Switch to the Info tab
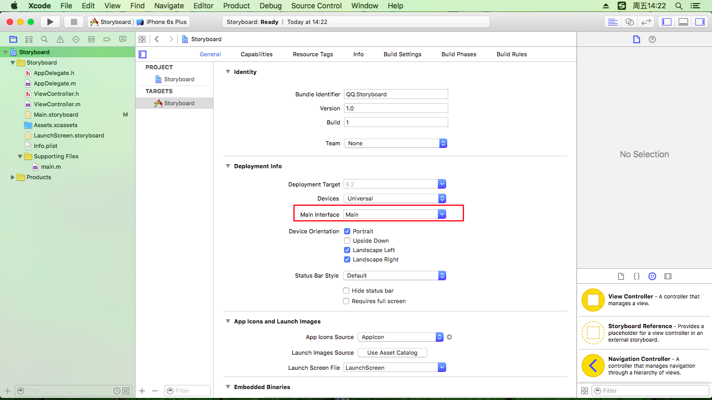The height and width of the screenshot is (400, 712). point(359,54)
